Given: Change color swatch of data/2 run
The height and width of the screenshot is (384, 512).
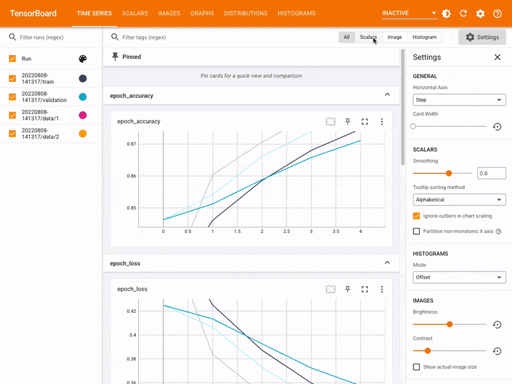Looking at the screenshot, I should tap(83, 134).
